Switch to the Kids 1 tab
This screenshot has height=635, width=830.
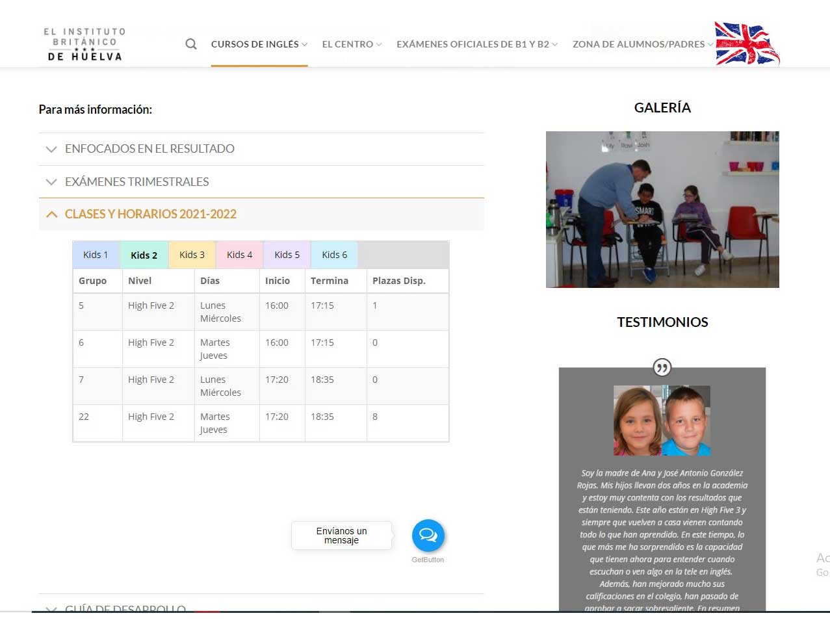click(96, 255)
